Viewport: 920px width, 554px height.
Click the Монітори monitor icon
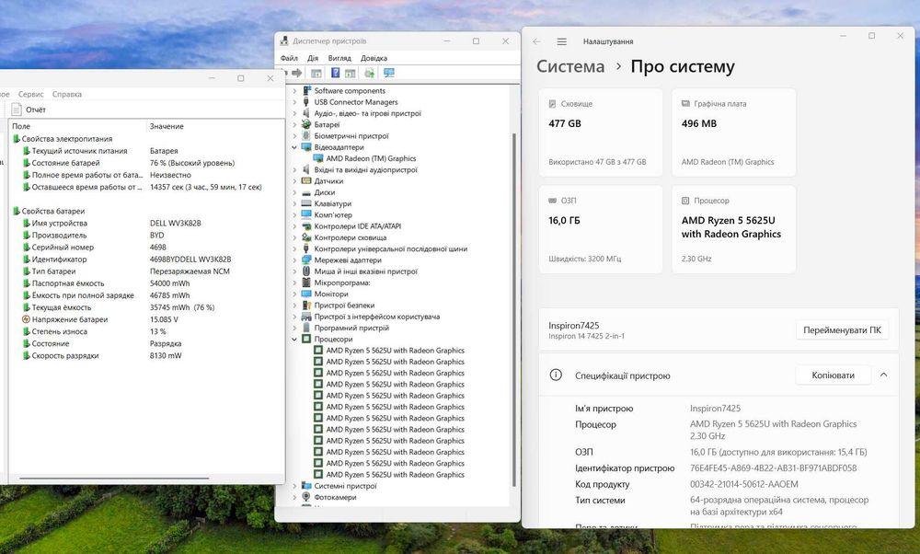pyautogui.click(x=305, y=294)
